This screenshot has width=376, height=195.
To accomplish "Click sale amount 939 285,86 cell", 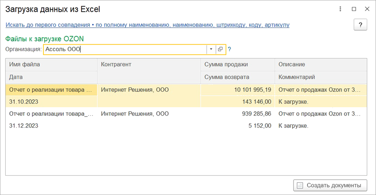I will pyautogui.click(x=237, y=113).
